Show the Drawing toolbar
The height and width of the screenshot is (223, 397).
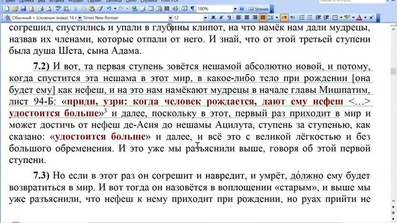[175, 9]
